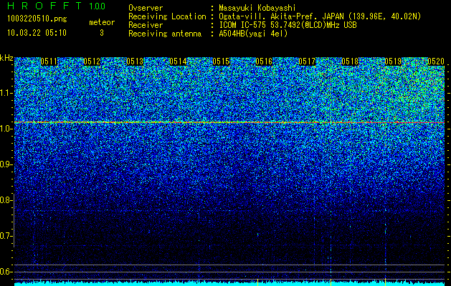Click the 1.0 kHz axis label
The height and width of the screenshot is (286, 451).
pos(6,129)
